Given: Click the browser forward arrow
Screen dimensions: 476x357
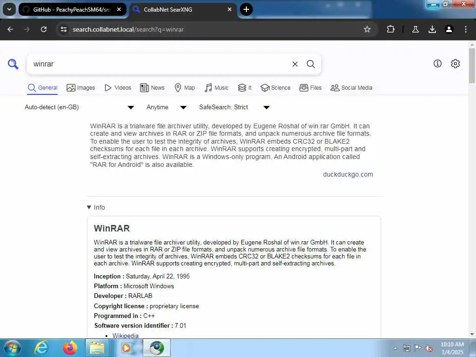Looking at the screenshot, I should (27, 29).
